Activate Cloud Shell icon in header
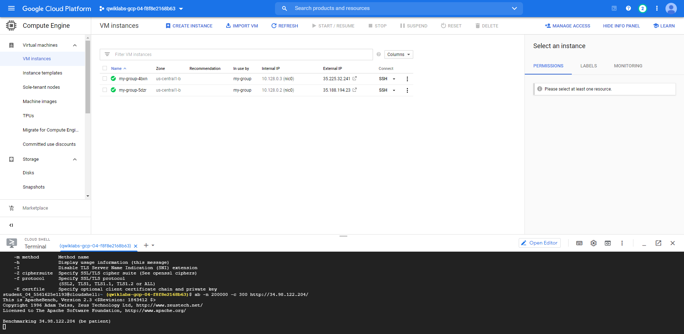Viewport: 684px width, 334px height. (614, 8)
